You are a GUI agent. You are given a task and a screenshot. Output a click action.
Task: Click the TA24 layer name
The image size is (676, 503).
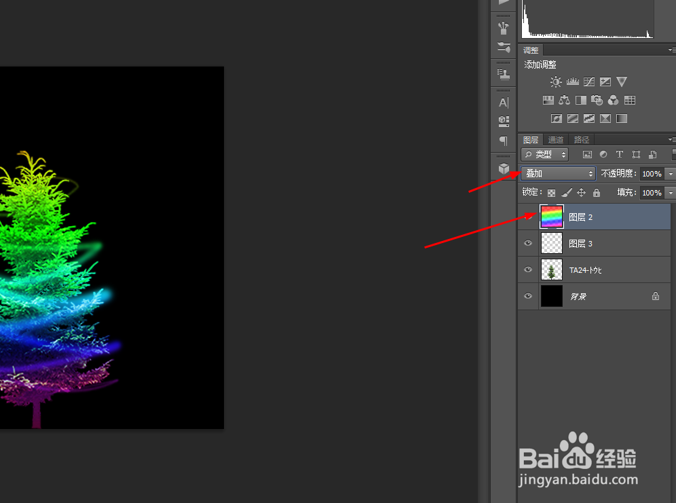coord(586,270)
